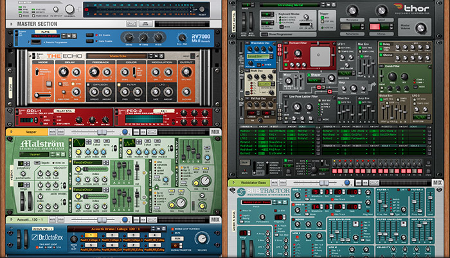The width and height of the screenshot is (450, 258).
Task: Click Vesper channel MIX button
Action: point(215,132)
